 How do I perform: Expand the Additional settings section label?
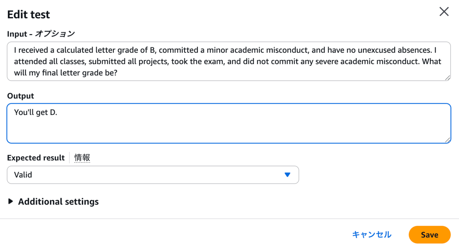pos(58,201)
